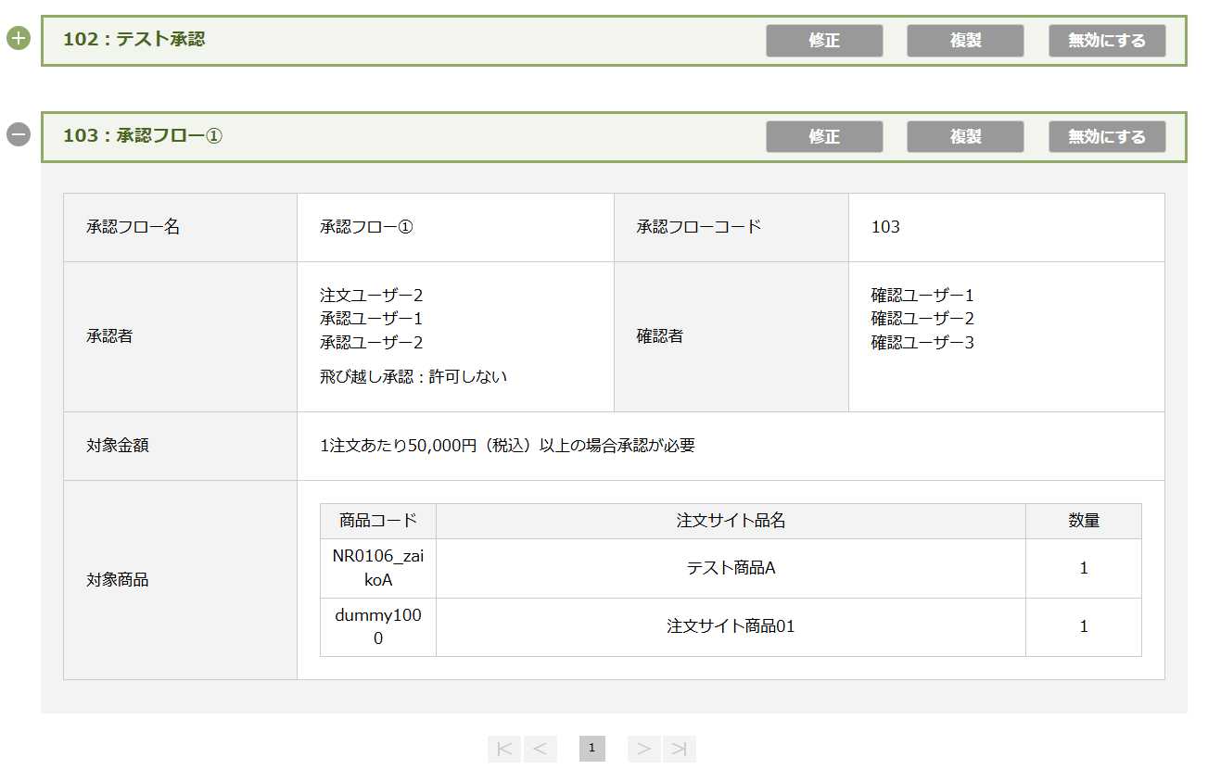Collapse the 103 承認フロー① section with minus icon
The height and width of the screenshot is (770, 1208).
19,135
